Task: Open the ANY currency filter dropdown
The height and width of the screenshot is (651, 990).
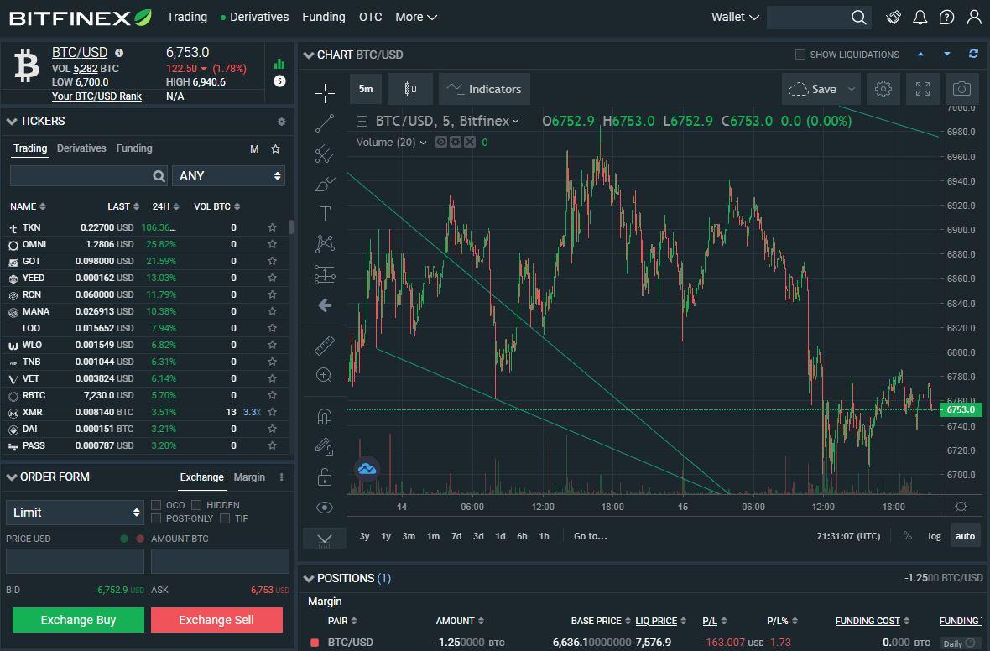Action: pos(228,176)
